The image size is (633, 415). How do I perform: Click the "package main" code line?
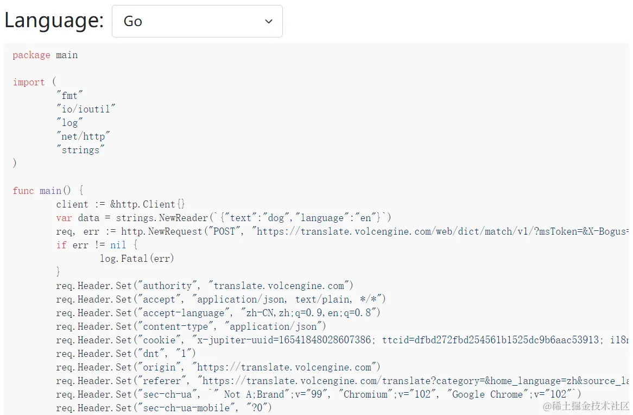pos(45,55)
